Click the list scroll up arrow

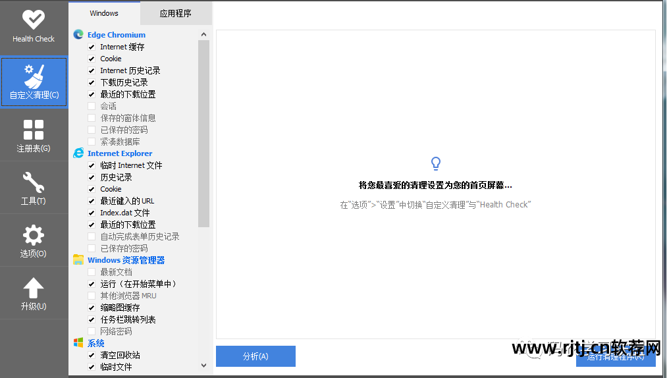(203, 34)
